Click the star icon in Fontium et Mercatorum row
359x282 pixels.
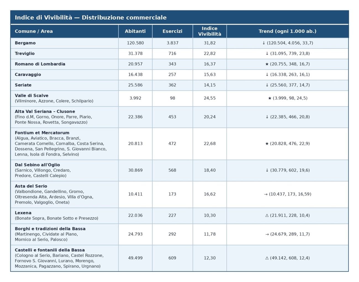point(267,144)
